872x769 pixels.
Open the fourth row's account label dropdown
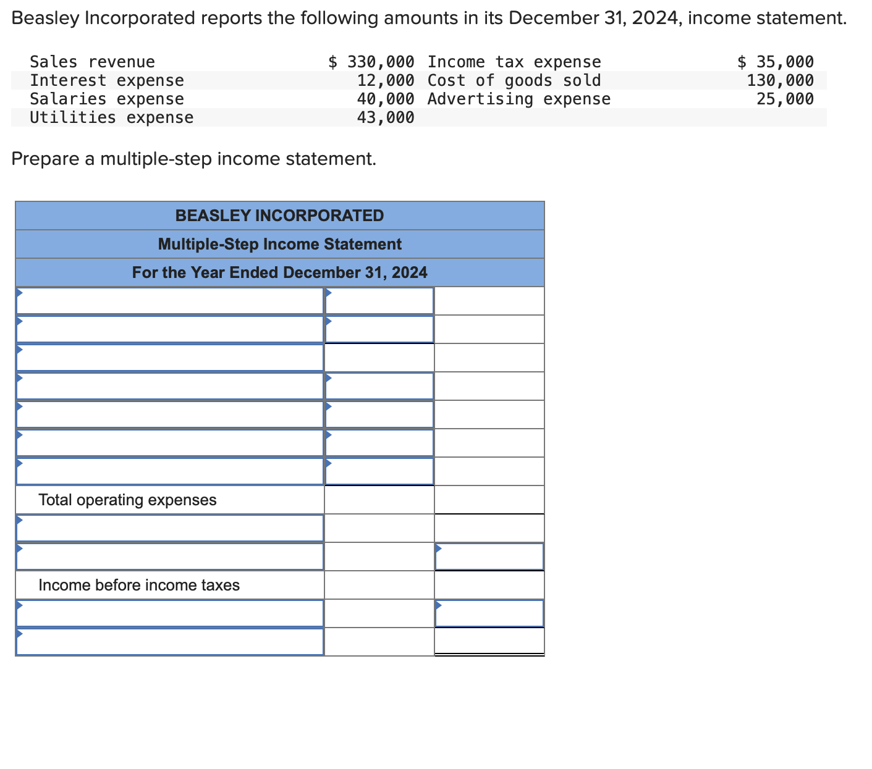pyautogui.click(x=170, y=386)
